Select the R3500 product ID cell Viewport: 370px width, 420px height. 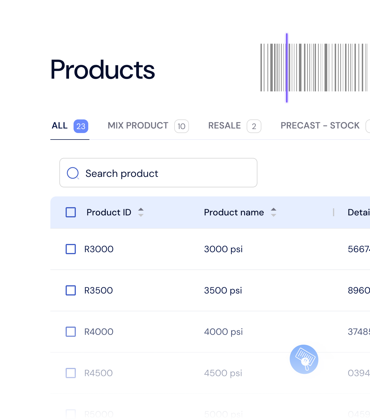coord(98,290)
